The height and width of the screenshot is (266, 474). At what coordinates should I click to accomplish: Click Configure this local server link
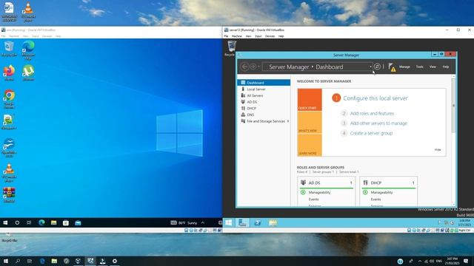(x=375, y=98)
